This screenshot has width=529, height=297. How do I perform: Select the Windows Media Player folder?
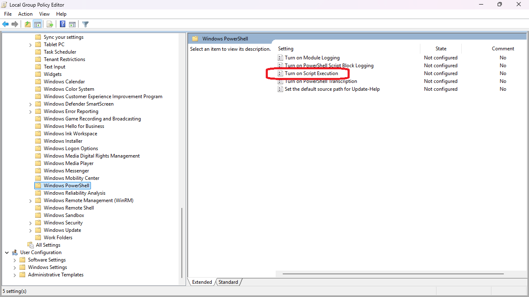69,163
